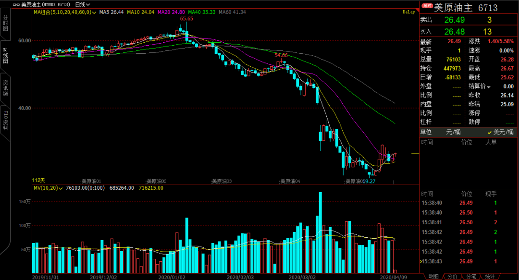Click the 美原油02 contract marker

pos(157,182)
